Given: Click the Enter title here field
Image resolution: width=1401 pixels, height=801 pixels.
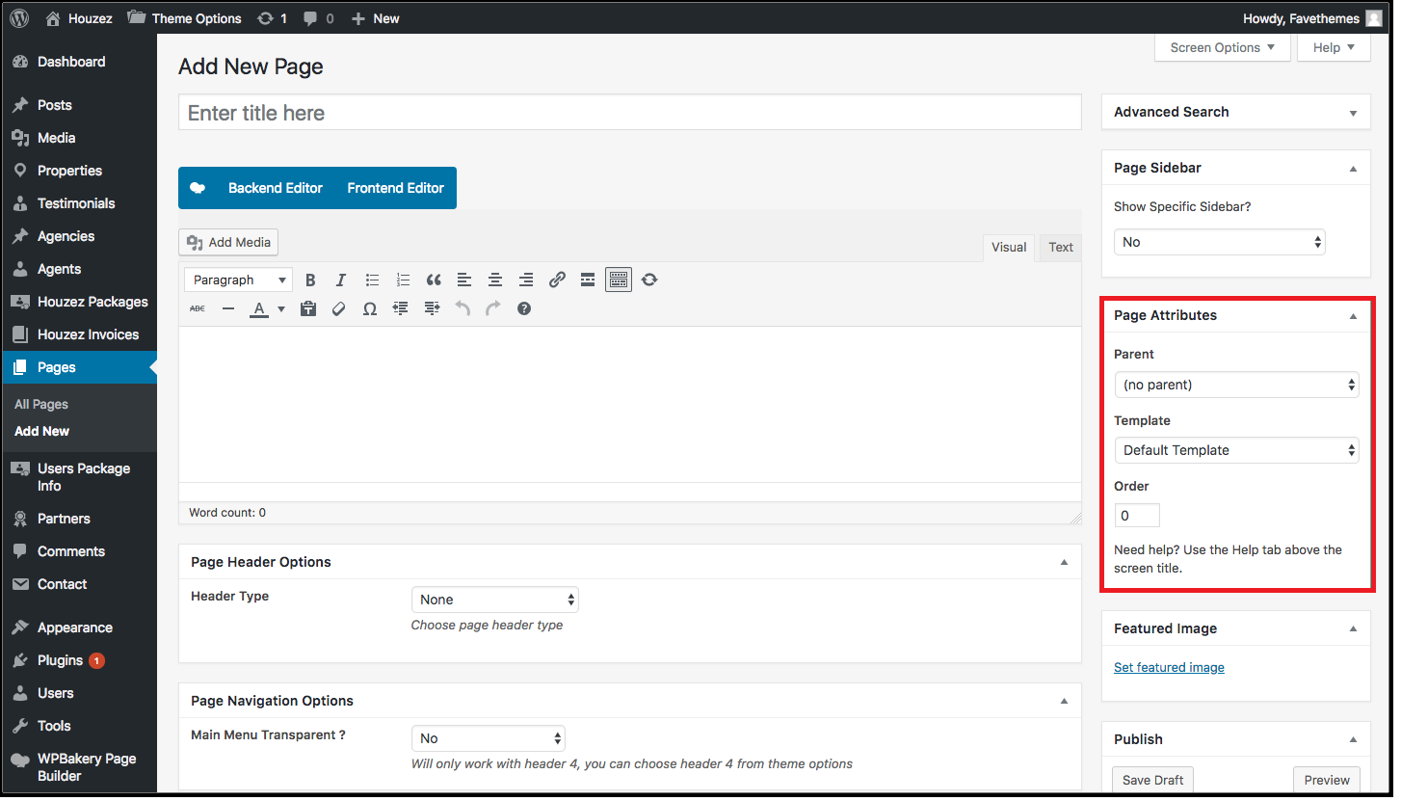Looking at the screenshot, I should [630, 113].
